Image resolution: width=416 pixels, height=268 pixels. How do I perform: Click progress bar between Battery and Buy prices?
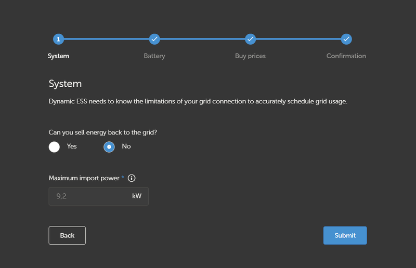click(202, 39)
